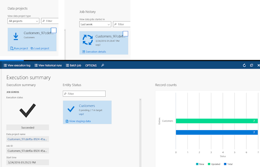Viewport: 260px width, 167px height.
Task: Click the large black Succeeded checkmark
Action: (28, 111)
